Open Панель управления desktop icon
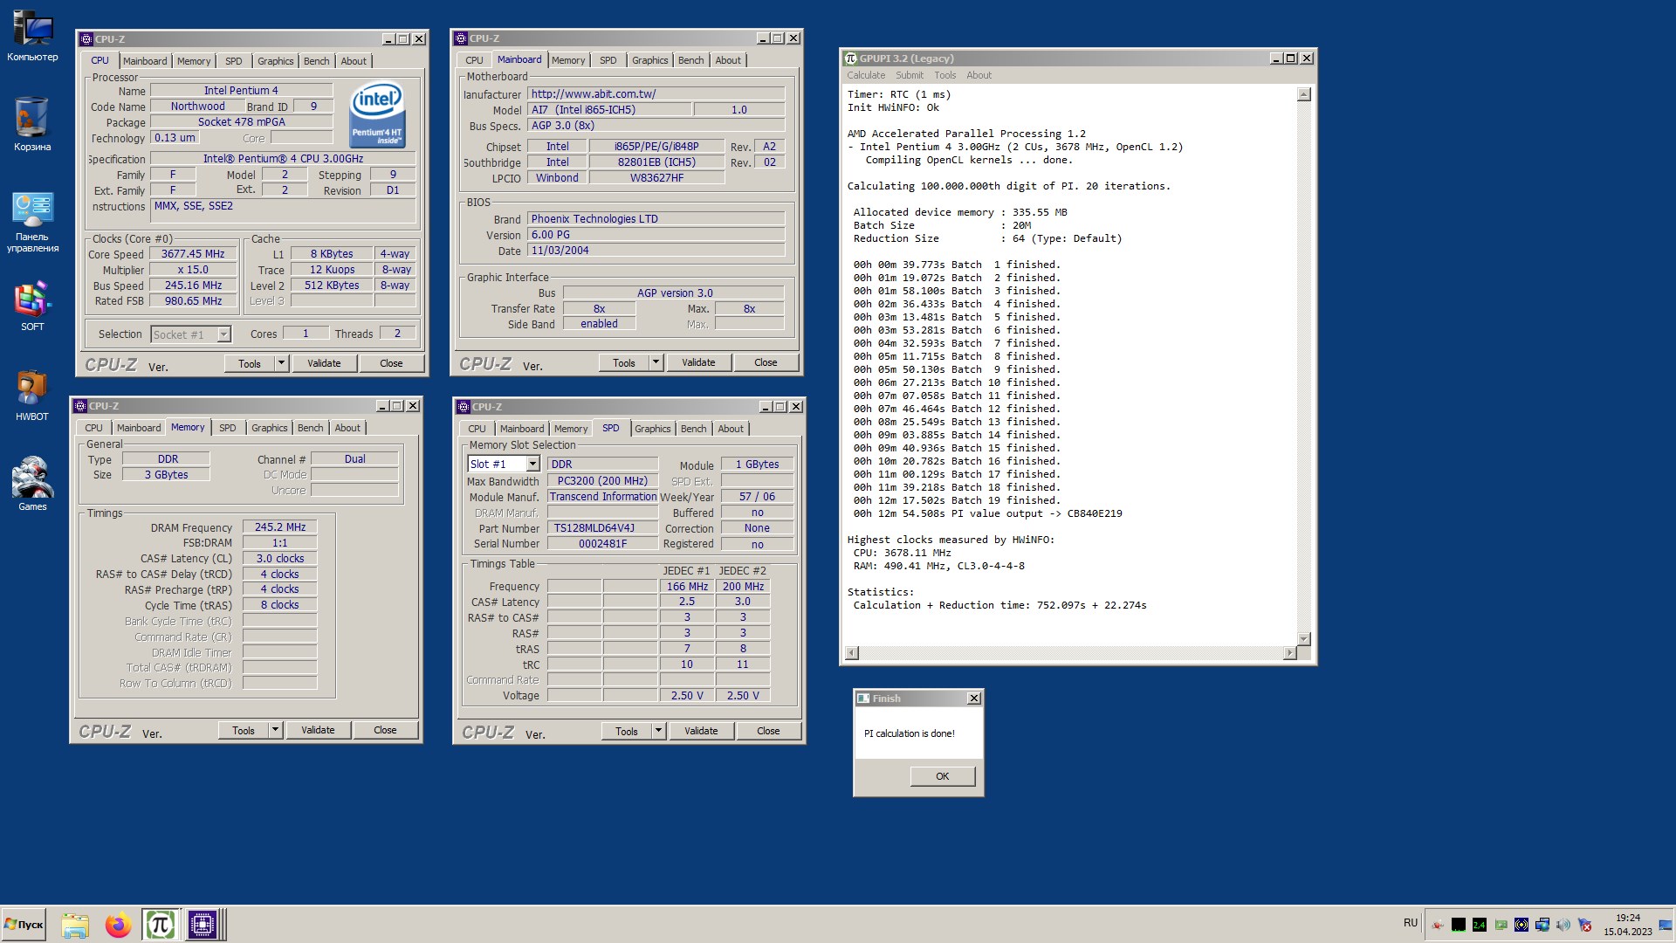1676x943 pixels. coord(32,222)
